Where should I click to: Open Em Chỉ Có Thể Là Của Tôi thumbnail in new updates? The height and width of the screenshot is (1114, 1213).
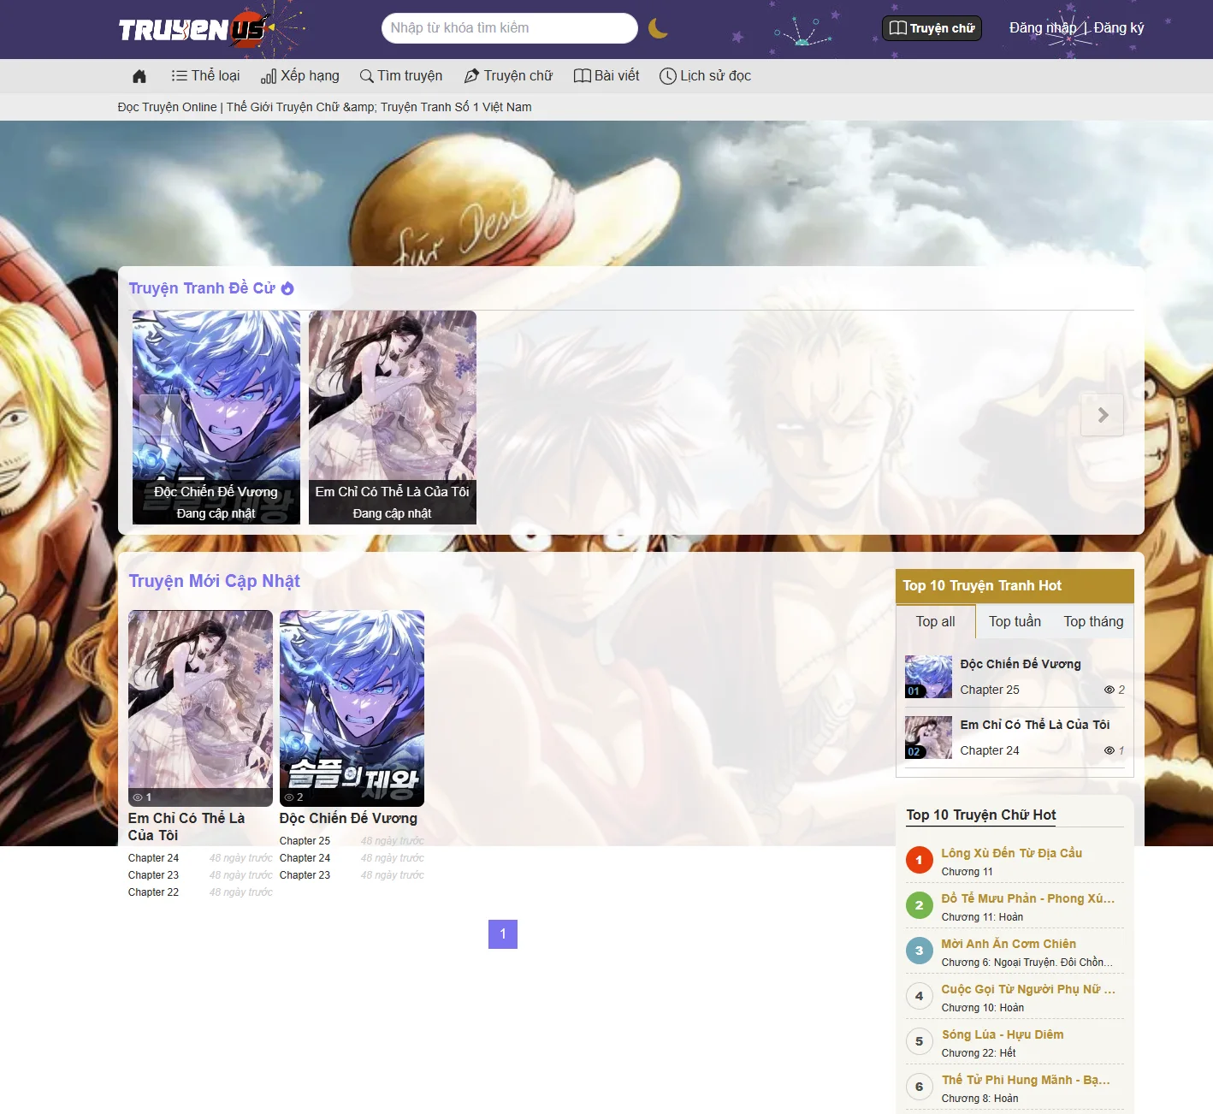coord(200,708)
